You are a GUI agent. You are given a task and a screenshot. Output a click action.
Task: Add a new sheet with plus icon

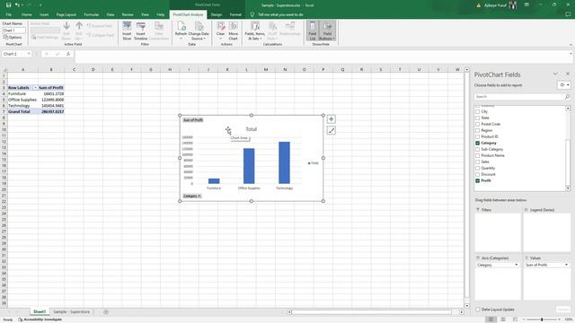tap(106, 312)
